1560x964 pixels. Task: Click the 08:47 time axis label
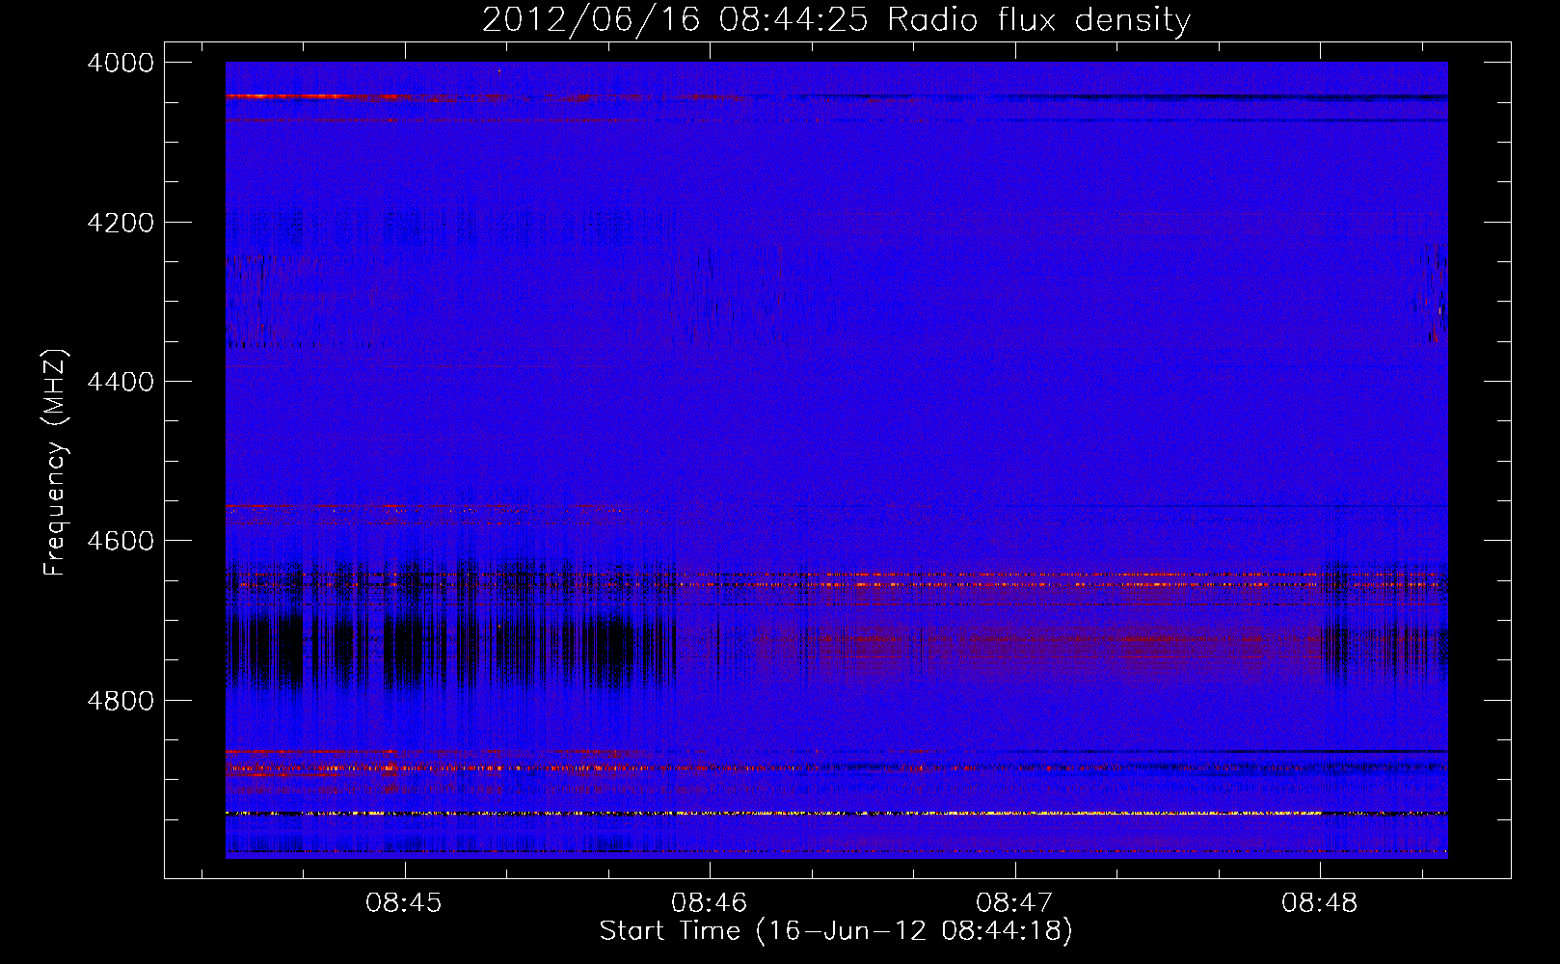1014,903
